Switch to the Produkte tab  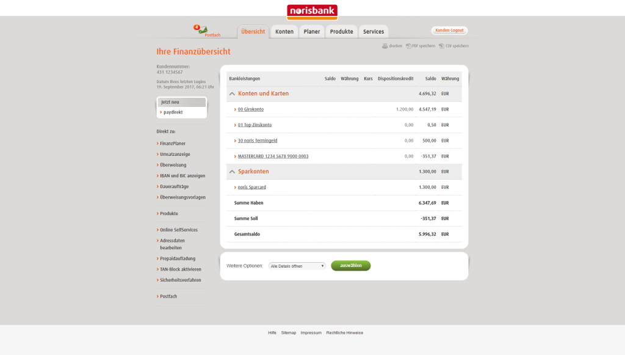click(342, 32)
